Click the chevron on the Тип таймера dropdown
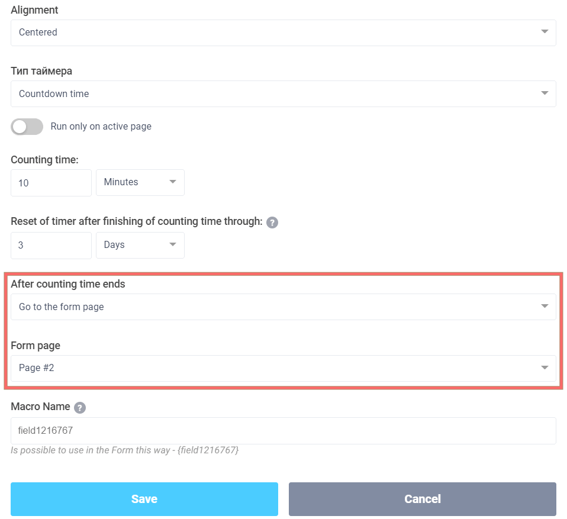This screenshot has width=567, height=519. [x=545, y=94]
